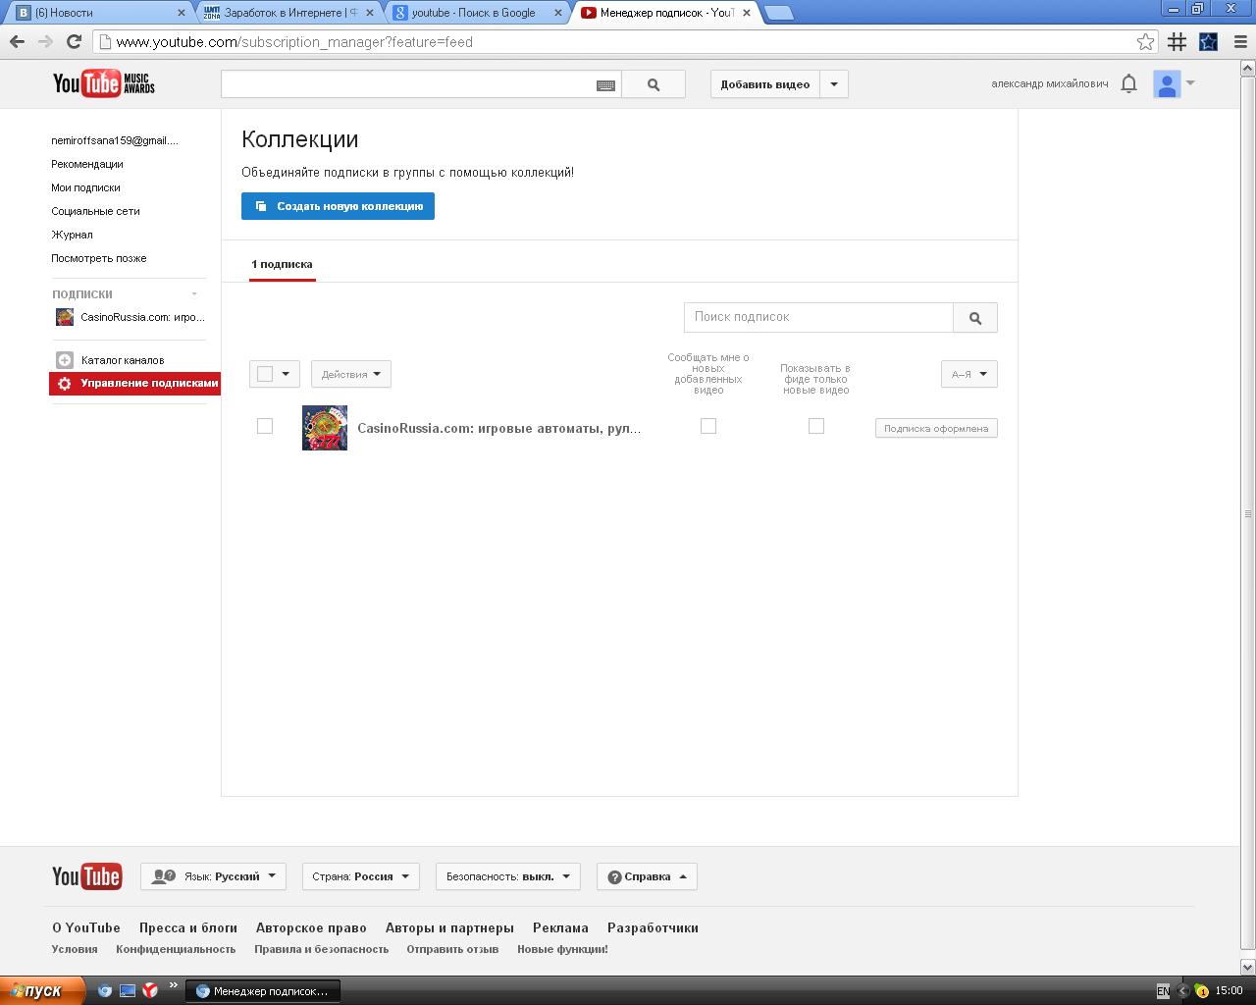
Task: Tick the CasinoRussia row selection checkbox
Action: 265,426
